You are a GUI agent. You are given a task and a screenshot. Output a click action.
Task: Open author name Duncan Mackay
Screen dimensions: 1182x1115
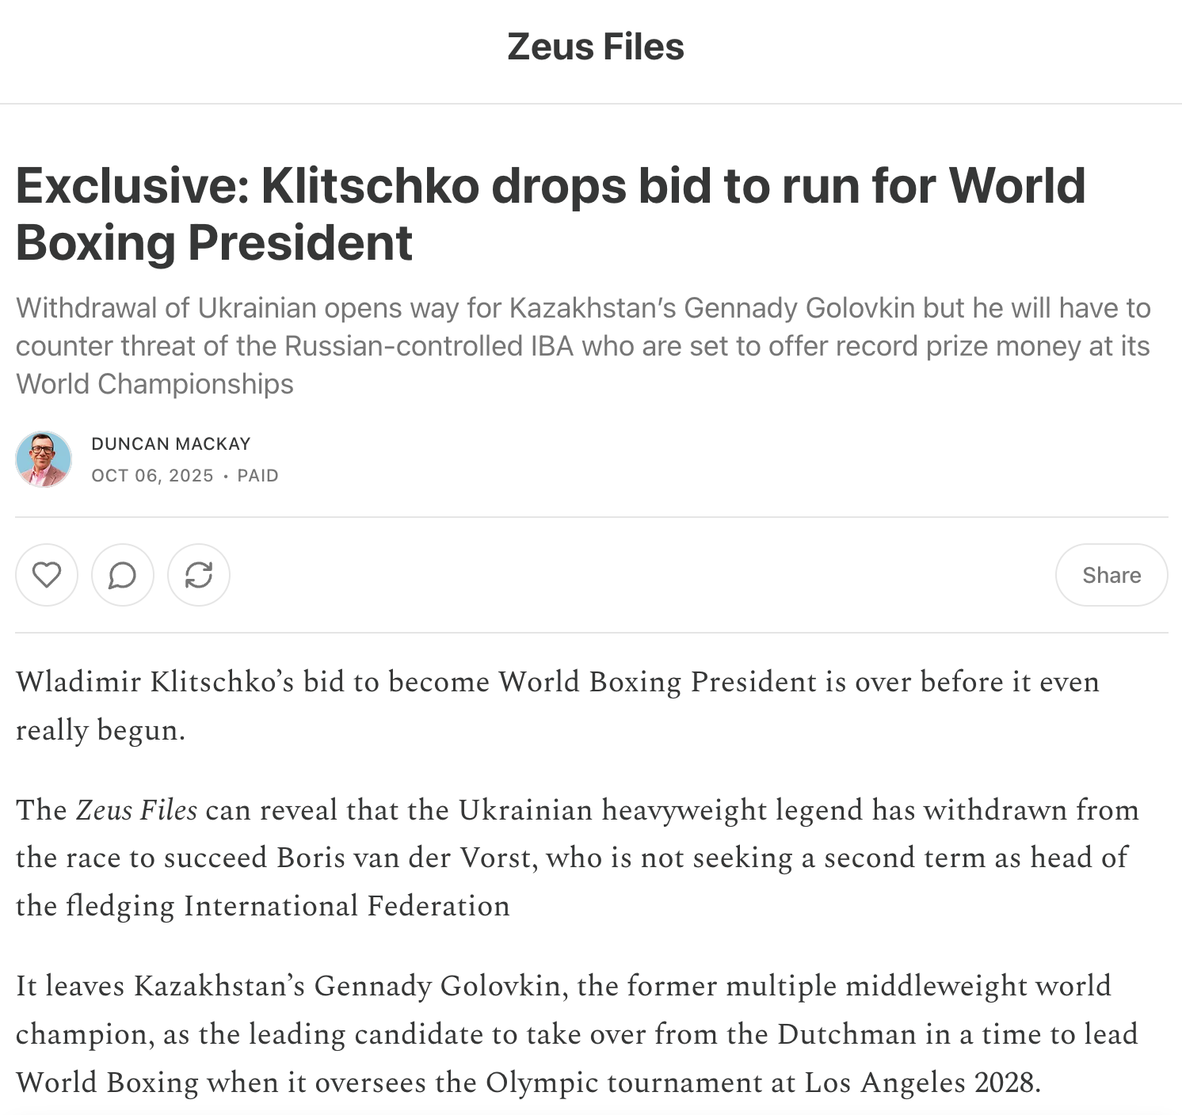171,443
